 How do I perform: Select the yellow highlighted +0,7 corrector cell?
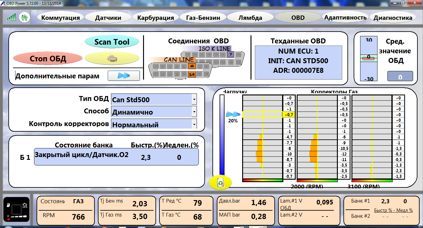[x=288, y=115]
